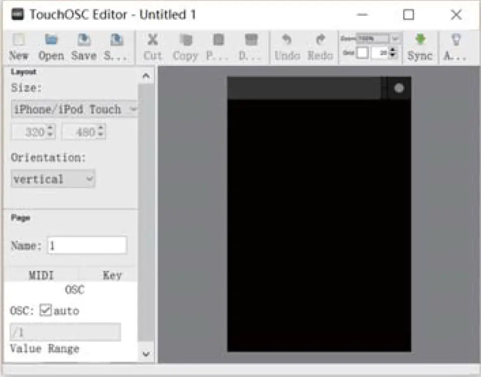
Task: Maximize the TouchOSC Editor window
Action: coord(409,14)
